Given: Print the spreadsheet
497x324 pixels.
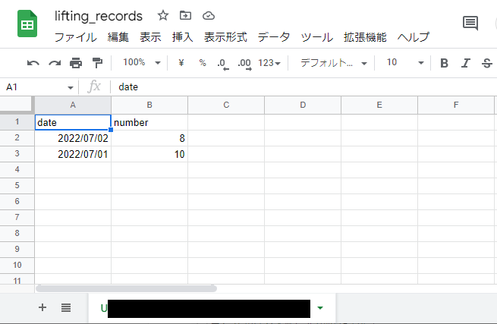Looking at the screenshot, I should pyautogui.click(x=76, y=63).
